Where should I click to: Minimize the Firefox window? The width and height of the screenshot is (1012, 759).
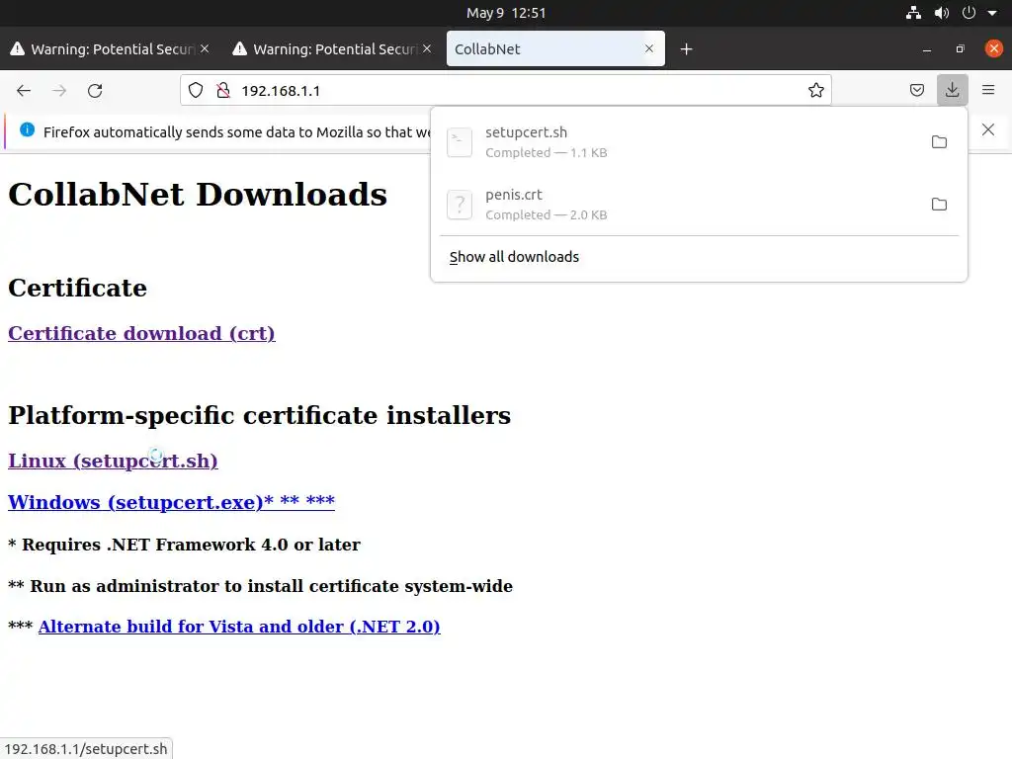pyautogui.click(x=927, y=49)
